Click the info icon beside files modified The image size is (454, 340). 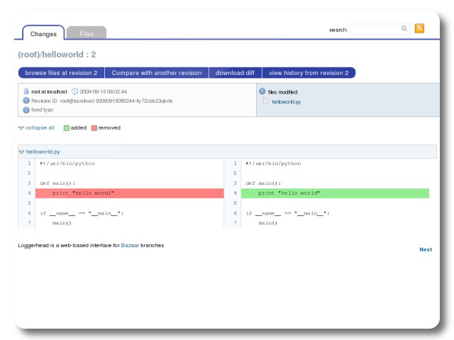pyautogui.click(x=262, y=91)
